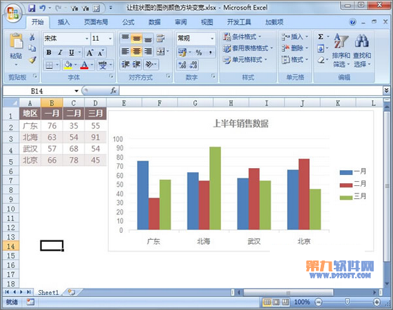Undo the last action
393x310 pixels.
(x=43, y=8)
